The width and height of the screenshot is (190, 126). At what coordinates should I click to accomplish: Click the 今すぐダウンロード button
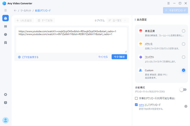(x=175, y=10)
